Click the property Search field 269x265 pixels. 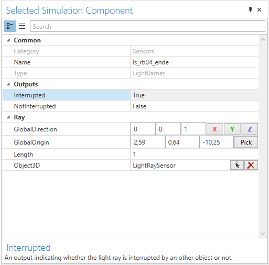pyautogui.click(x=147, y=26)
